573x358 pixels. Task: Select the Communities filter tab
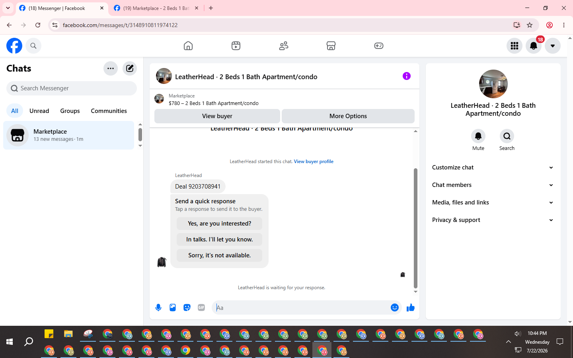point(109,111)
